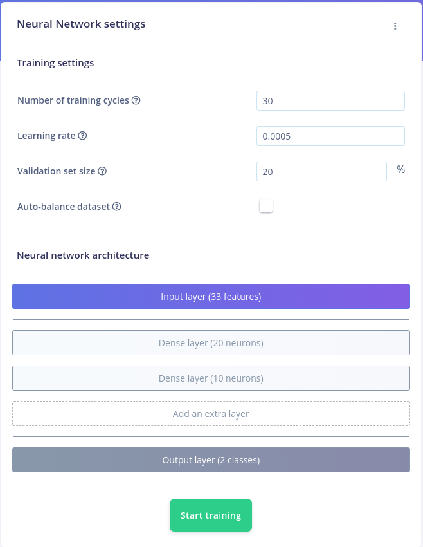The height and width of the screenshot is (547, 423).
Task: Enable the Auto-balance dataset checkbox
Action: coord(266,206)
